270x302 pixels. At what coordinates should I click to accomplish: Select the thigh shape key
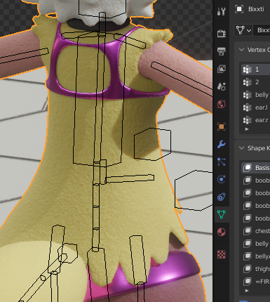click(x=255, y=269)
